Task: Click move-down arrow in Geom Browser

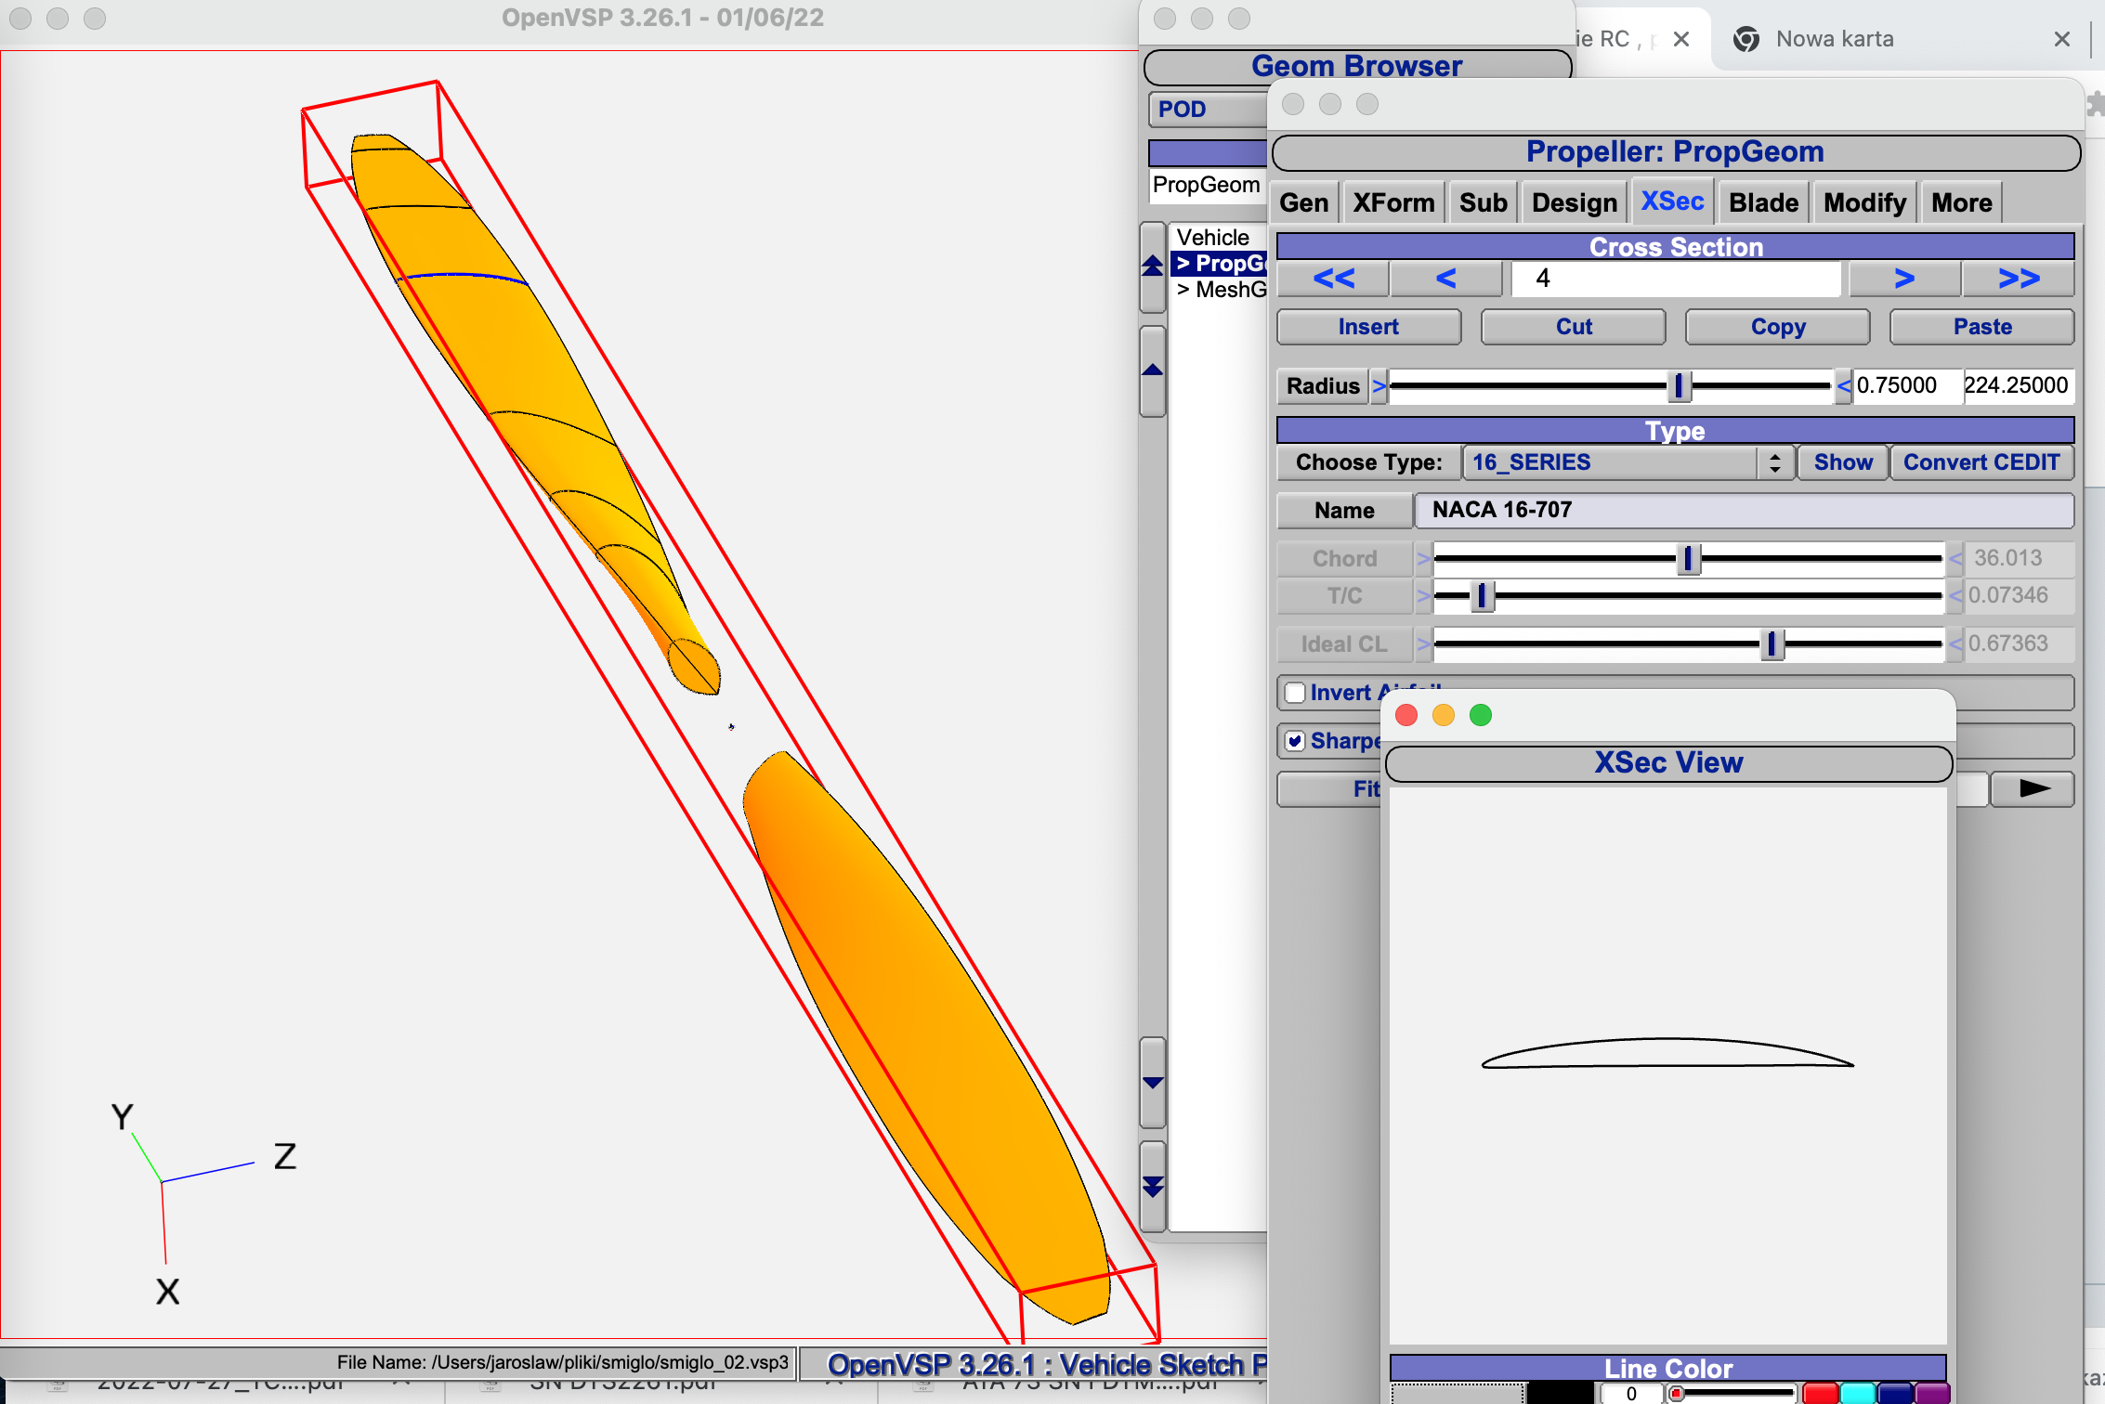Action: (1153, 1083)
